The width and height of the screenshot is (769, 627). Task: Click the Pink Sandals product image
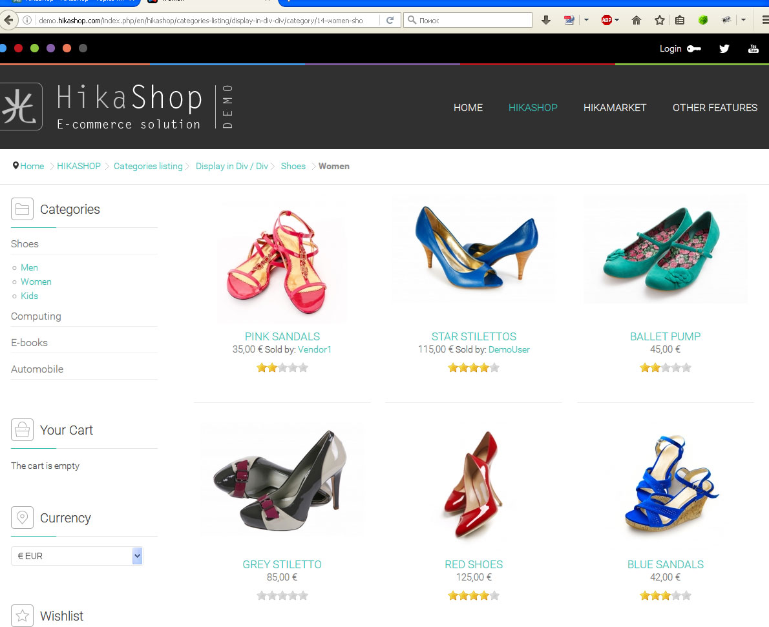pyautogui.click(x=282, y=260)
